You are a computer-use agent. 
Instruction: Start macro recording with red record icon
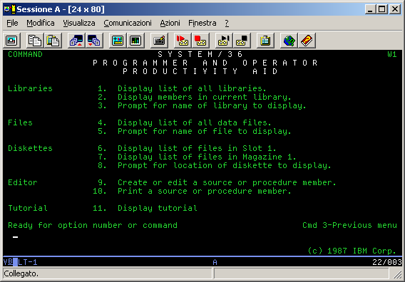[183, 41]
